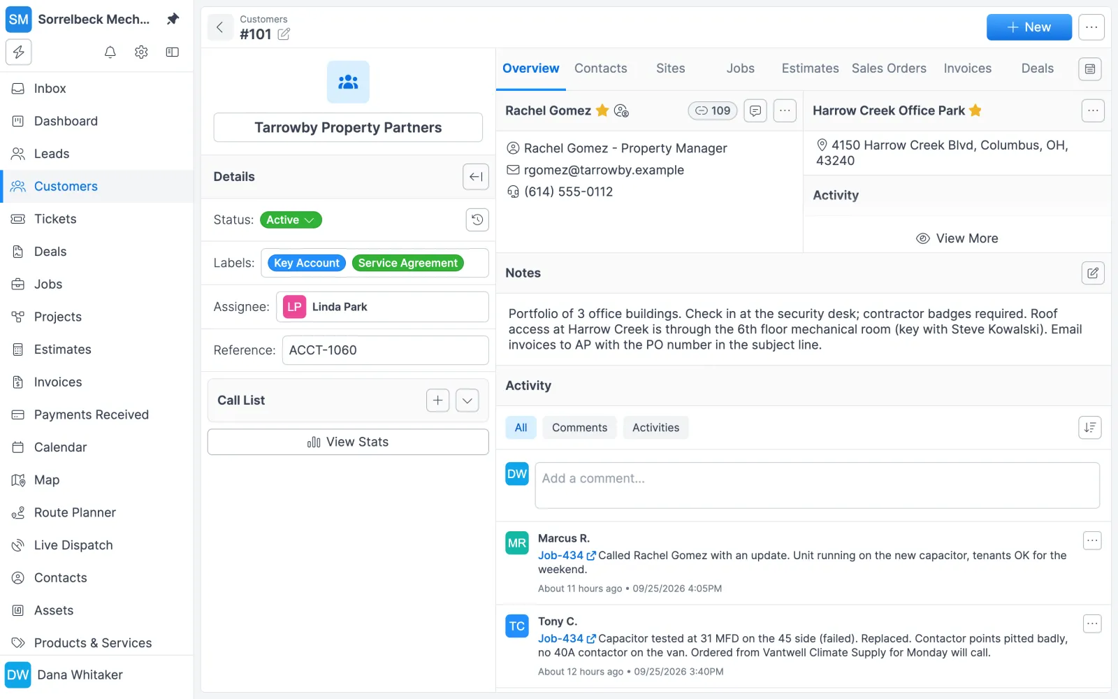Pin the Sorrelbeck workspace
Screen dimensions: 1118x699
pyautogui.click(x=173, y=19)
